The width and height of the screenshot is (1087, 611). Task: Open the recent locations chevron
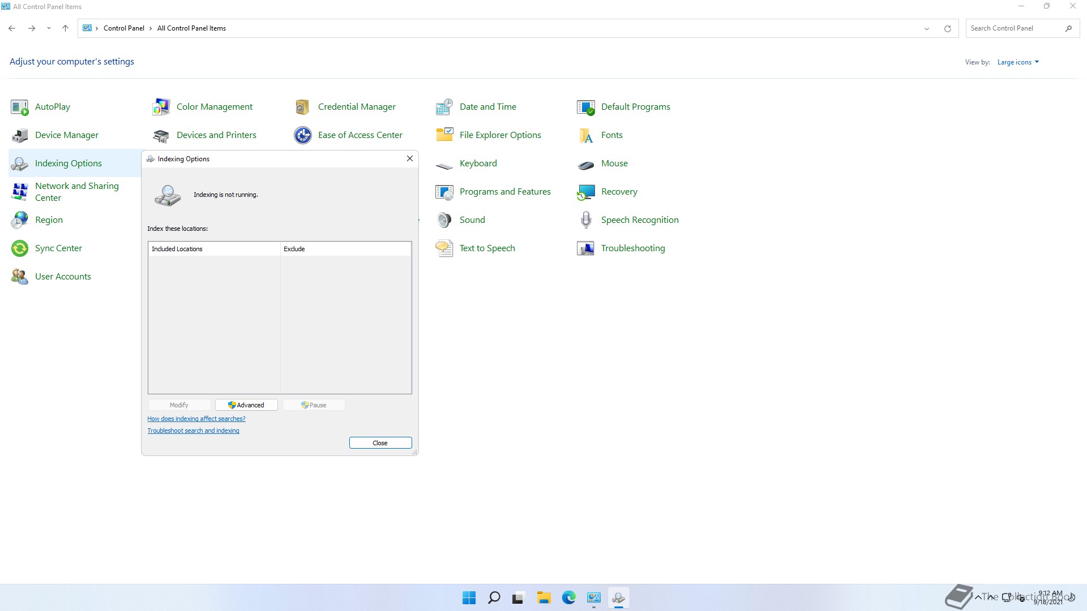[49, 28]
